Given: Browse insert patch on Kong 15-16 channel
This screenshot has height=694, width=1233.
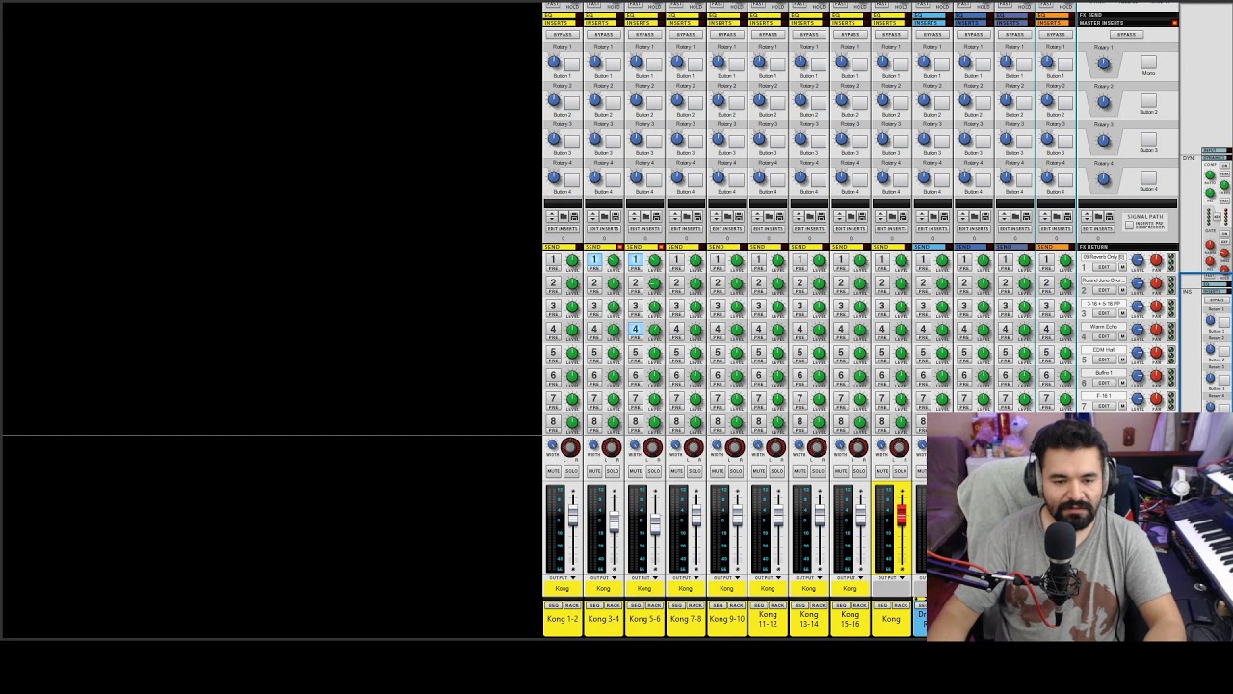Looking at the screenshot, I should (851, 216).
